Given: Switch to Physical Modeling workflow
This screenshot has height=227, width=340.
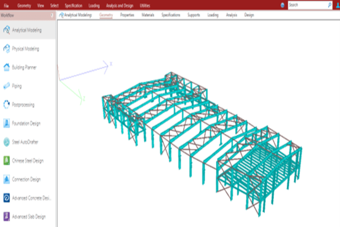Looking at the screenshot, I should pos(25,49).
